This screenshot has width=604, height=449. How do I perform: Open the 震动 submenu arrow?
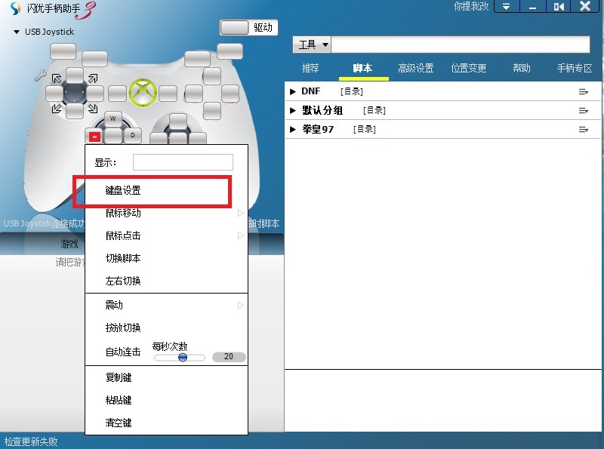240,306
